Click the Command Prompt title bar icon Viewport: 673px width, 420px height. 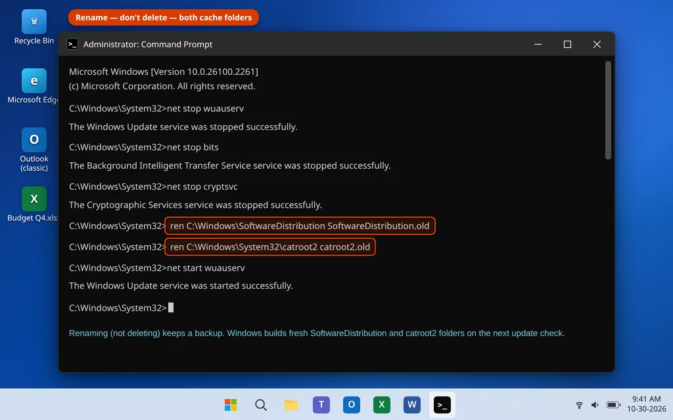pos(72,44)
